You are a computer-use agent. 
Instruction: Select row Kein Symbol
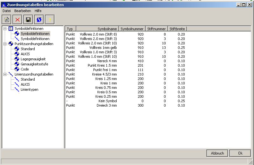pyautogui.click(x=126, y=101)
